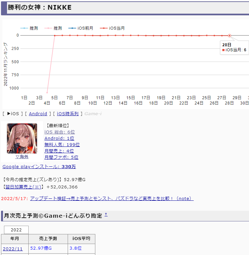Jump to top via the † anchor
This screenshot has width=249, height=255.
tap(106, 215)
